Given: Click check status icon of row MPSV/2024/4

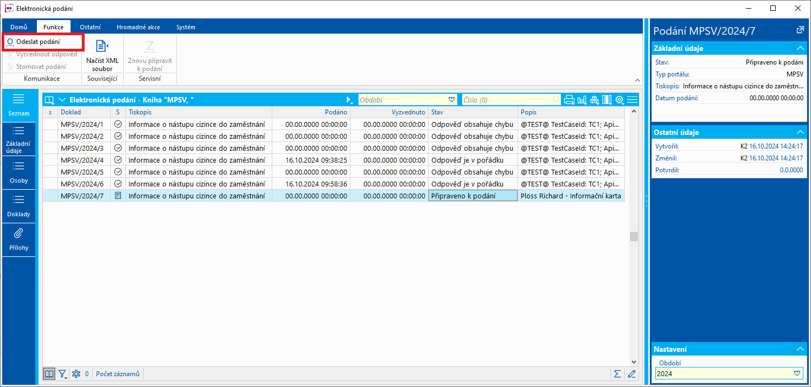Looking at the screenshot, I should tap(118, 160).
